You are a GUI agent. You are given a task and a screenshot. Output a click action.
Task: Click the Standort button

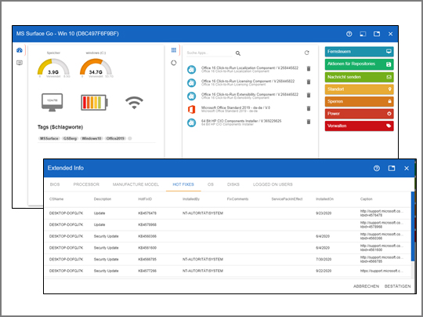pyautogui.click(x=359, y=89)
